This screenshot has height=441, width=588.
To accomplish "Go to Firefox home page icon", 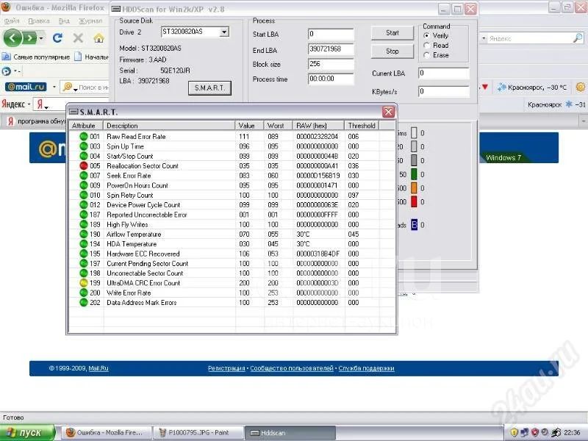I will click(98, 38).
